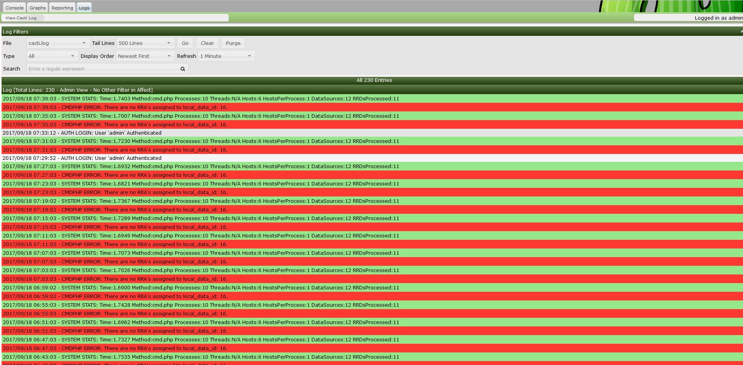
Task: Select the 06:55:03 CMDPHP ERROR log line
Action: [372, 313]
